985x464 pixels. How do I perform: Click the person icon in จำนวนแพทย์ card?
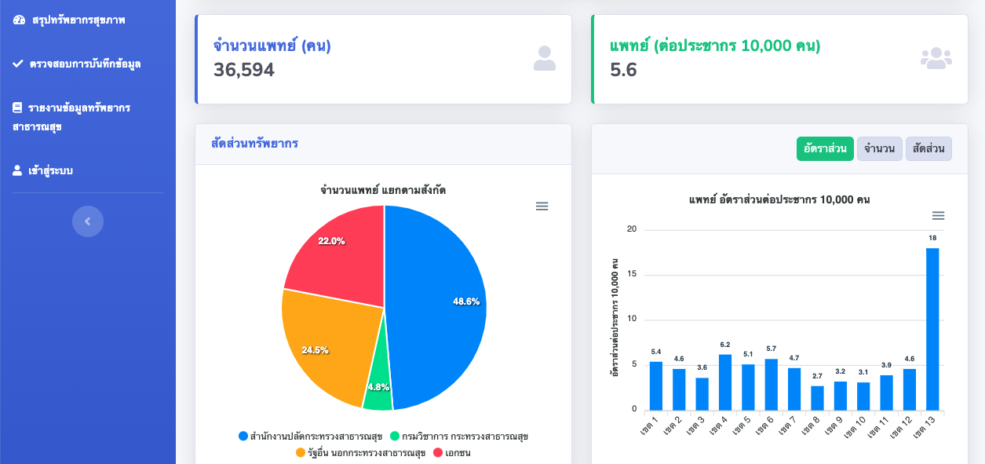tap(544, 59)
